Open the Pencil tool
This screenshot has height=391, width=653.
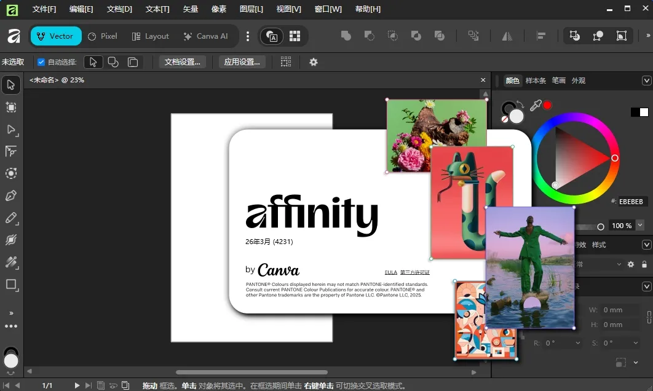point(10,218)
